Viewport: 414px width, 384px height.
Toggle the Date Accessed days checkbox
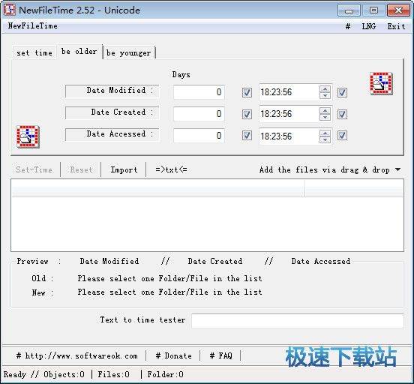tap(247, 135)
